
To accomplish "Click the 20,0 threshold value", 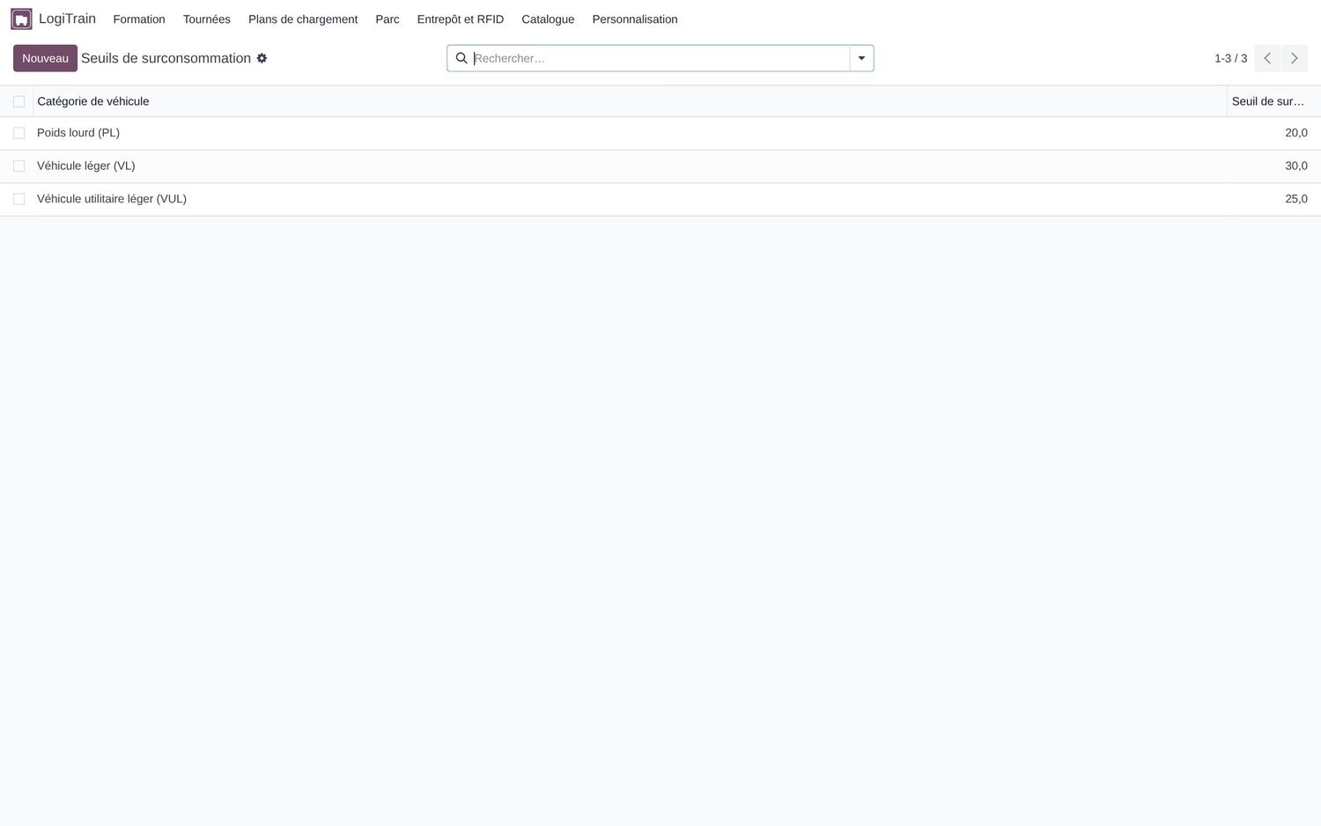I will (1296, 133).
